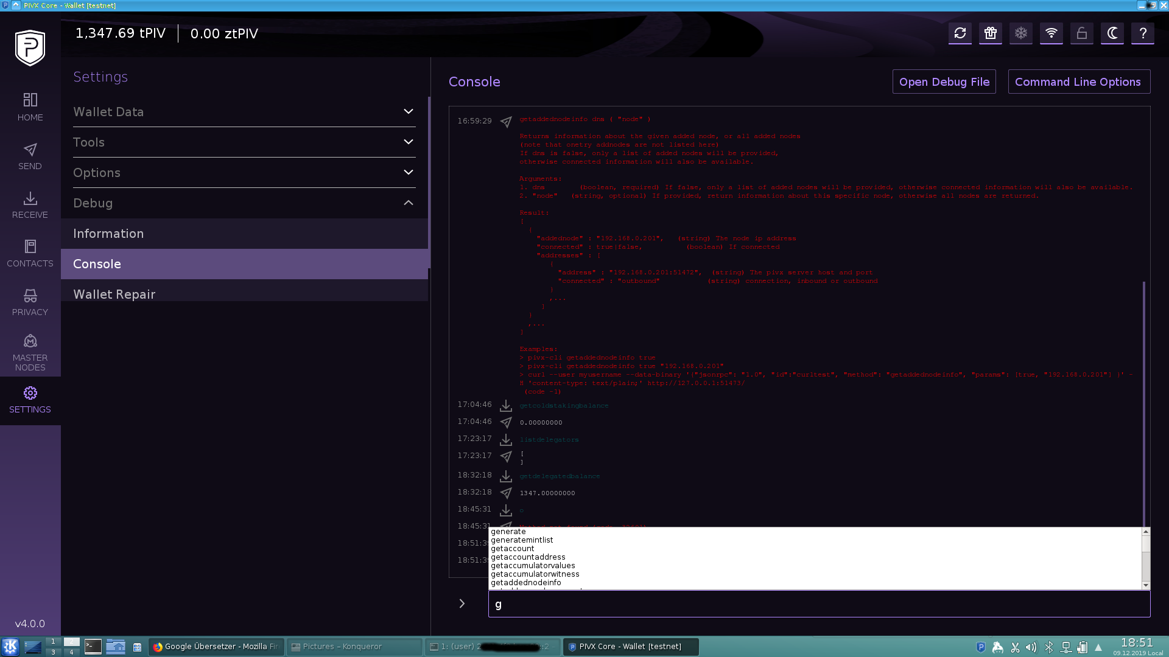Go to the SEND screen
Viewport: 1169px width, 657px height.
tap(30, 156)
